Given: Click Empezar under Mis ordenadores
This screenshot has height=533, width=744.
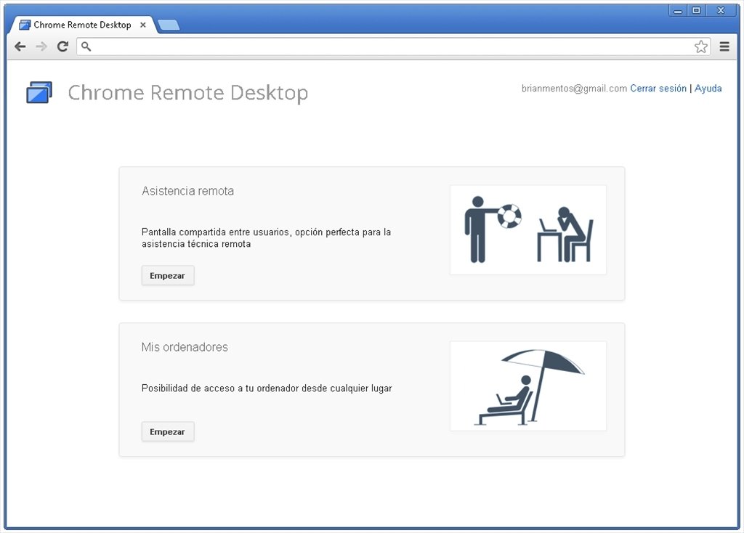Looking at the screenshot, I should [x=168, y=431].
